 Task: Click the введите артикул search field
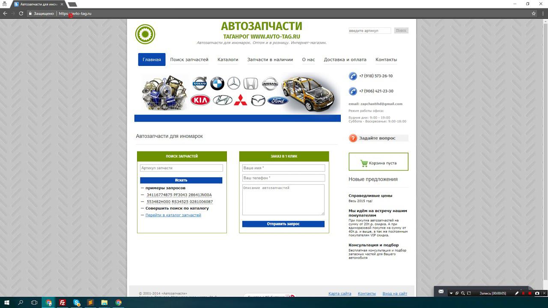(370, 30)
